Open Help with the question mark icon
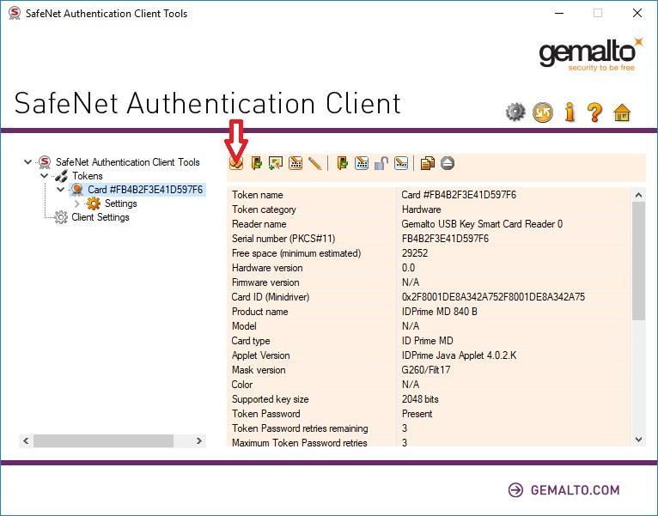The image size is (658, 516). tap(595, 112)
